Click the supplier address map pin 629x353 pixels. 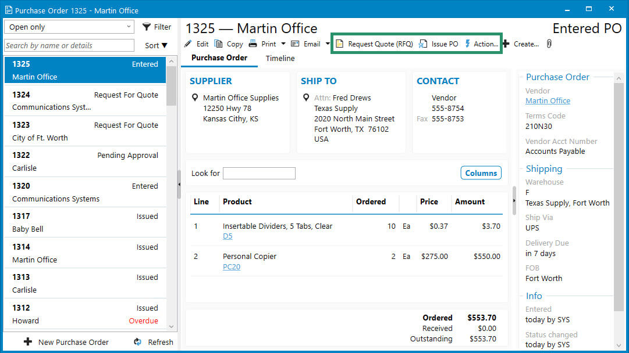[x=195, y=98]
